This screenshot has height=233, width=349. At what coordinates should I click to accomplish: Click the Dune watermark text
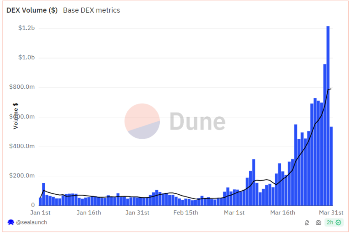(x=197, y=121)
